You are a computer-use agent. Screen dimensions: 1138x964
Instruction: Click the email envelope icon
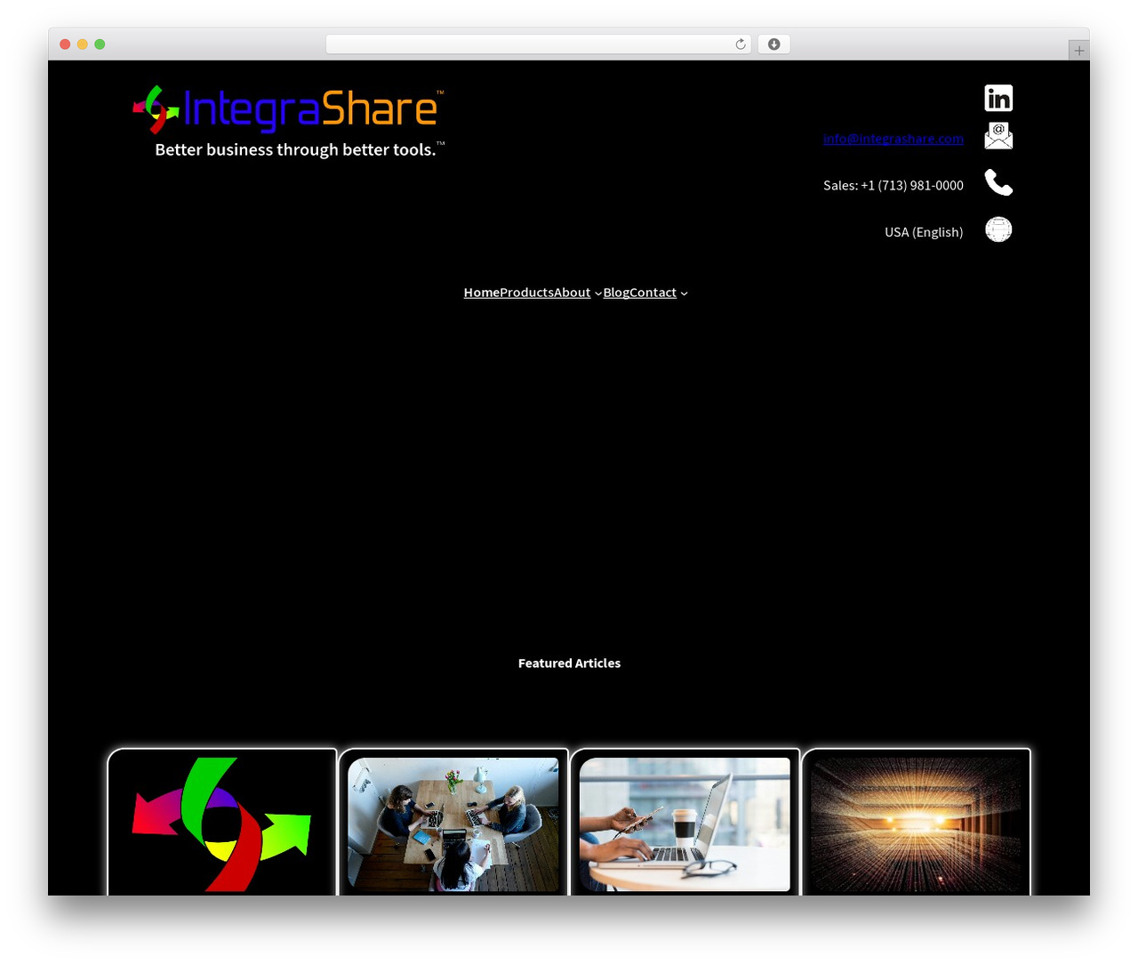tap(998, 136)
